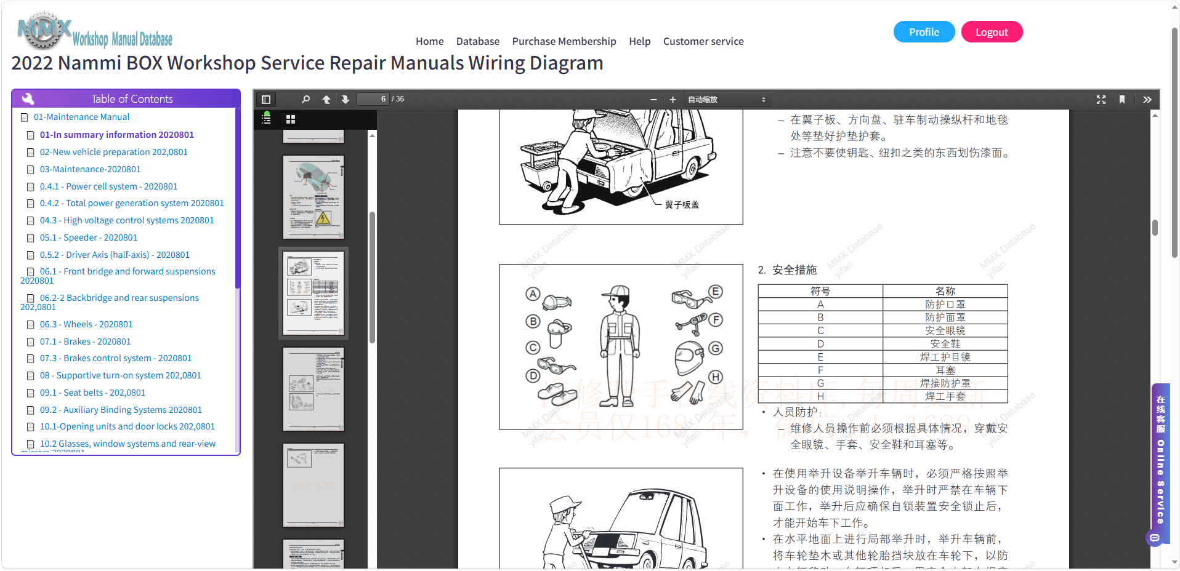Open 01-Maintenance Manual folder entry

tap(81, 117)
